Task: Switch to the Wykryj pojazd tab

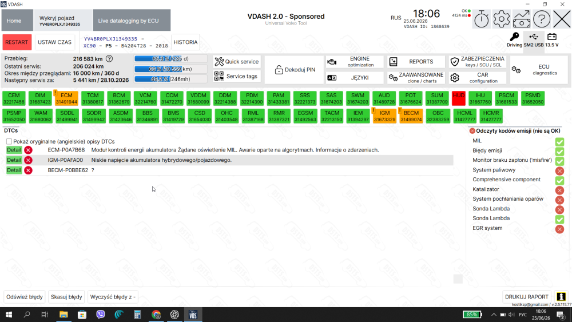Action: [63, 21]
